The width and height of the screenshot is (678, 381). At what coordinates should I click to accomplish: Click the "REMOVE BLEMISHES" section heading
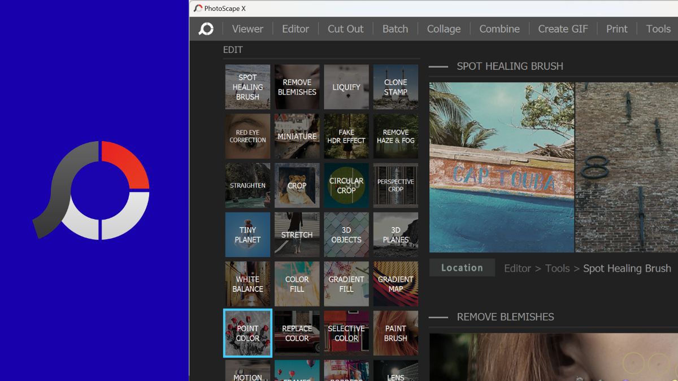[505, 317]
